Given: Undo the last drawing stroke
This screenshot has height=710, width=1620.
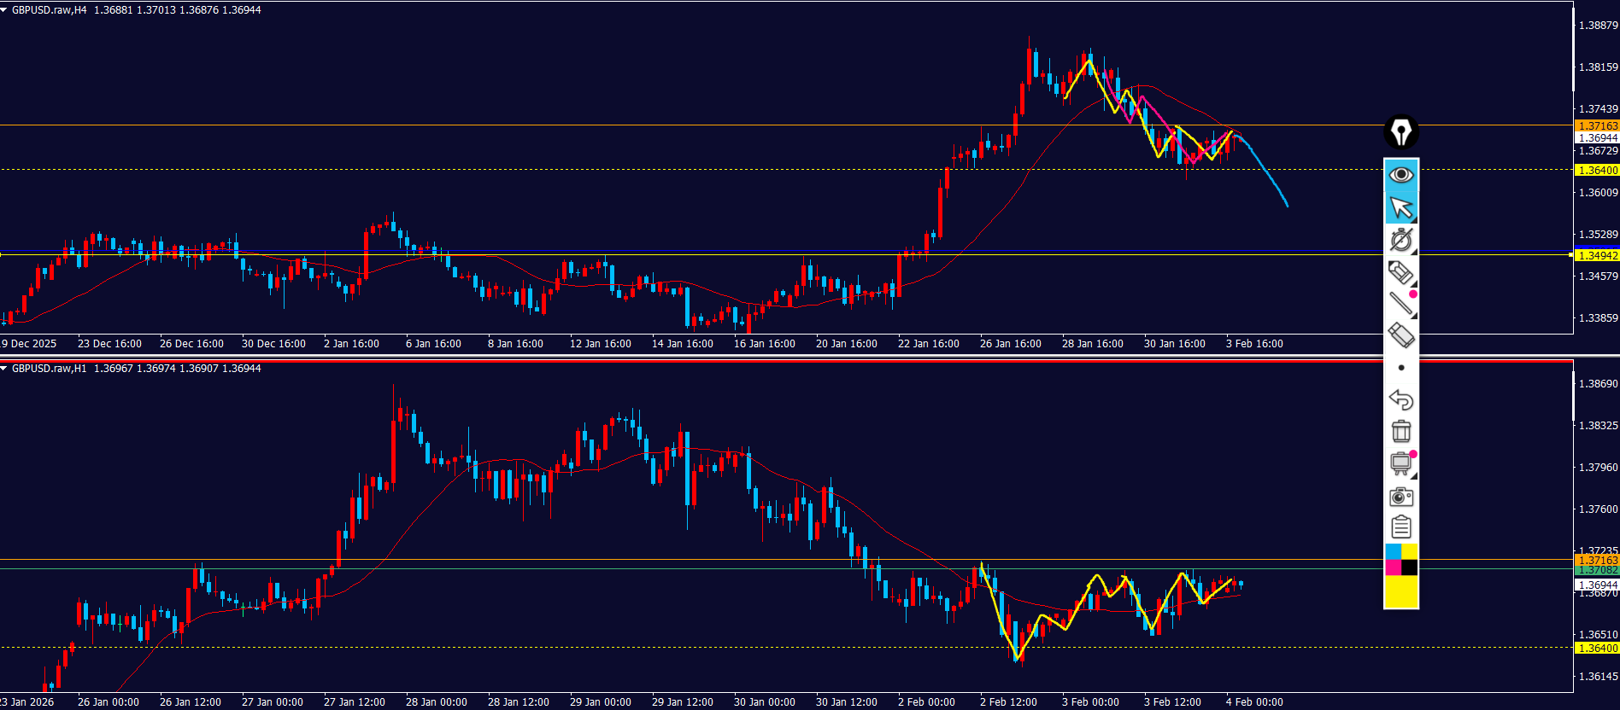Looking at the screenshot, I should [x=1401, y=399].
